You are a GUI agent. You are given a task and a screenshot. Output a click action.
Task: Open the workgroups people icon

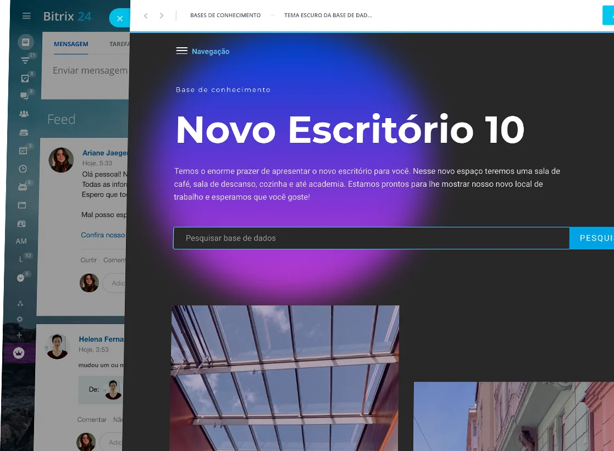click(24, 114)
